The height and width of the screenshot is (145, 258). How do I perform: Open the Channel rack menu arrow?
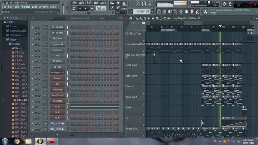pyautogui.click(x=32, y=19)
